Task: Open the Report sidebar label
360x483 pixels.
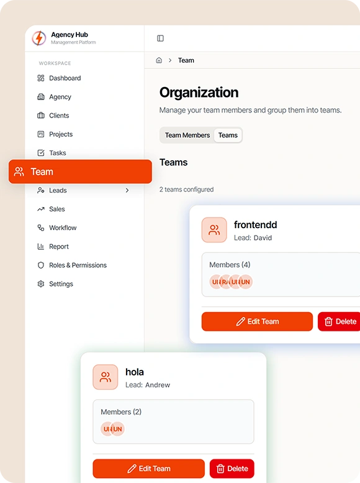Action: 59,246
